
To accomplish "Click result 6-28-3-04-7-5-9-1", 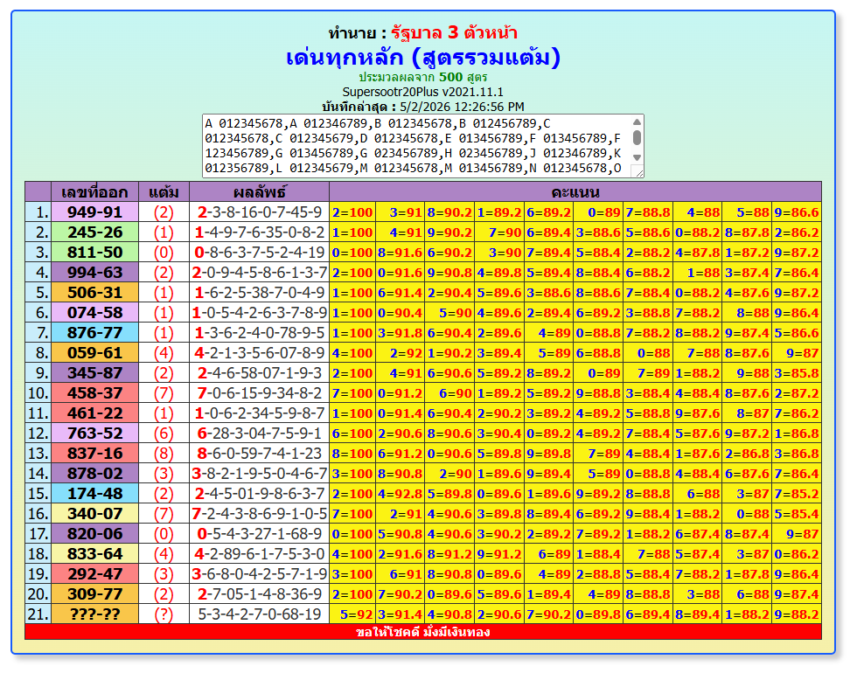I will tap(259, 433).
